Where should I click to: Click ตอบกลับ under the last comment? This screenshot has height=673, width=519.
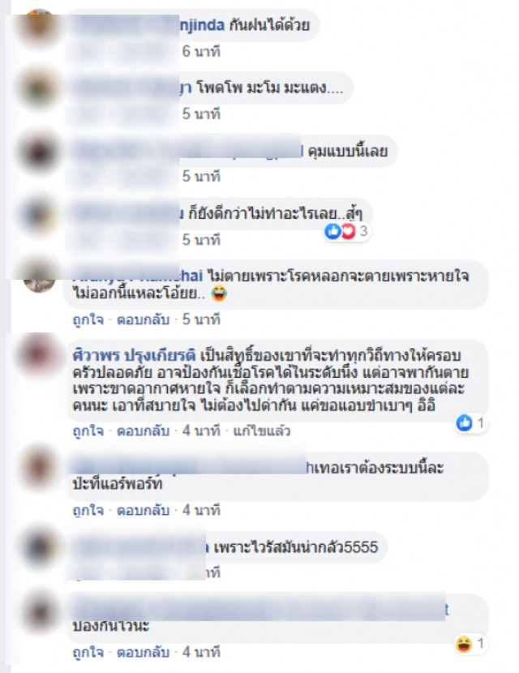coord(143,652)
